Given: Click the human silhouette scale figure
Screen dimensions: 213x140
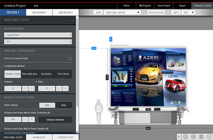Looking at the screenshot, I should coord(99,112).
